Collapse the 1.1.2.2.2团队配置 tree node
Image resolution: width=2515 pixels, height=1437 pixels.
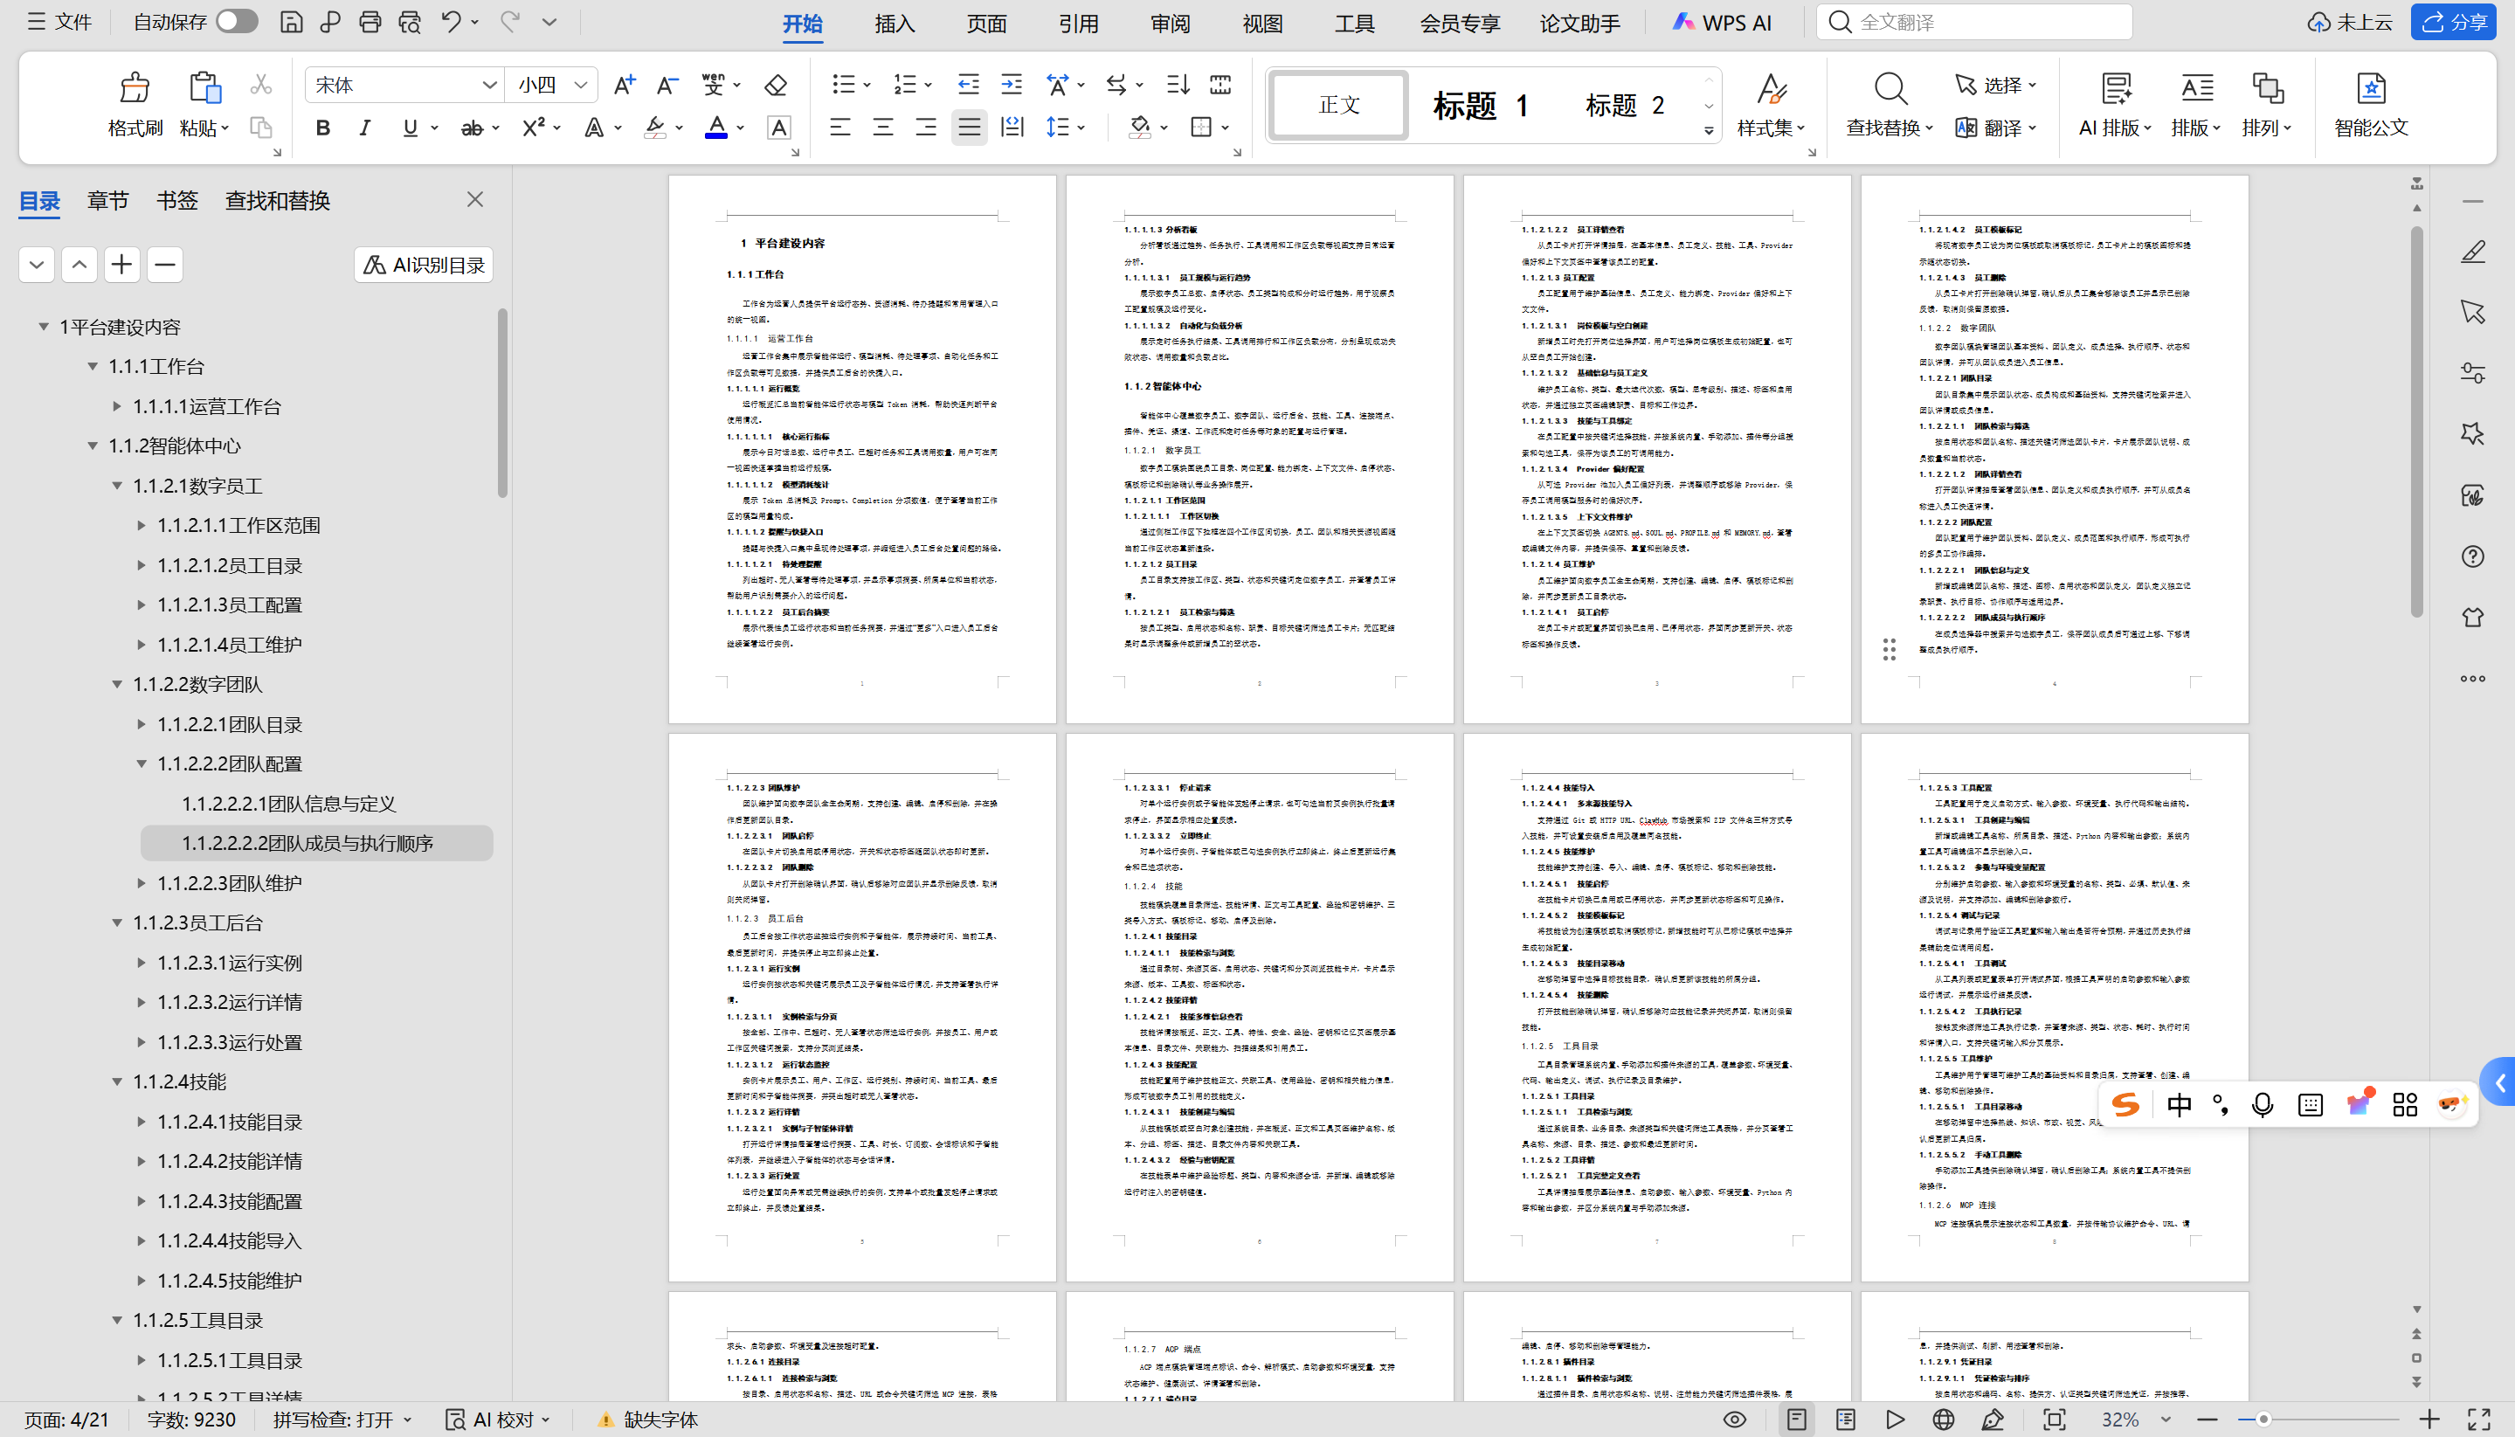click(142, 763)
